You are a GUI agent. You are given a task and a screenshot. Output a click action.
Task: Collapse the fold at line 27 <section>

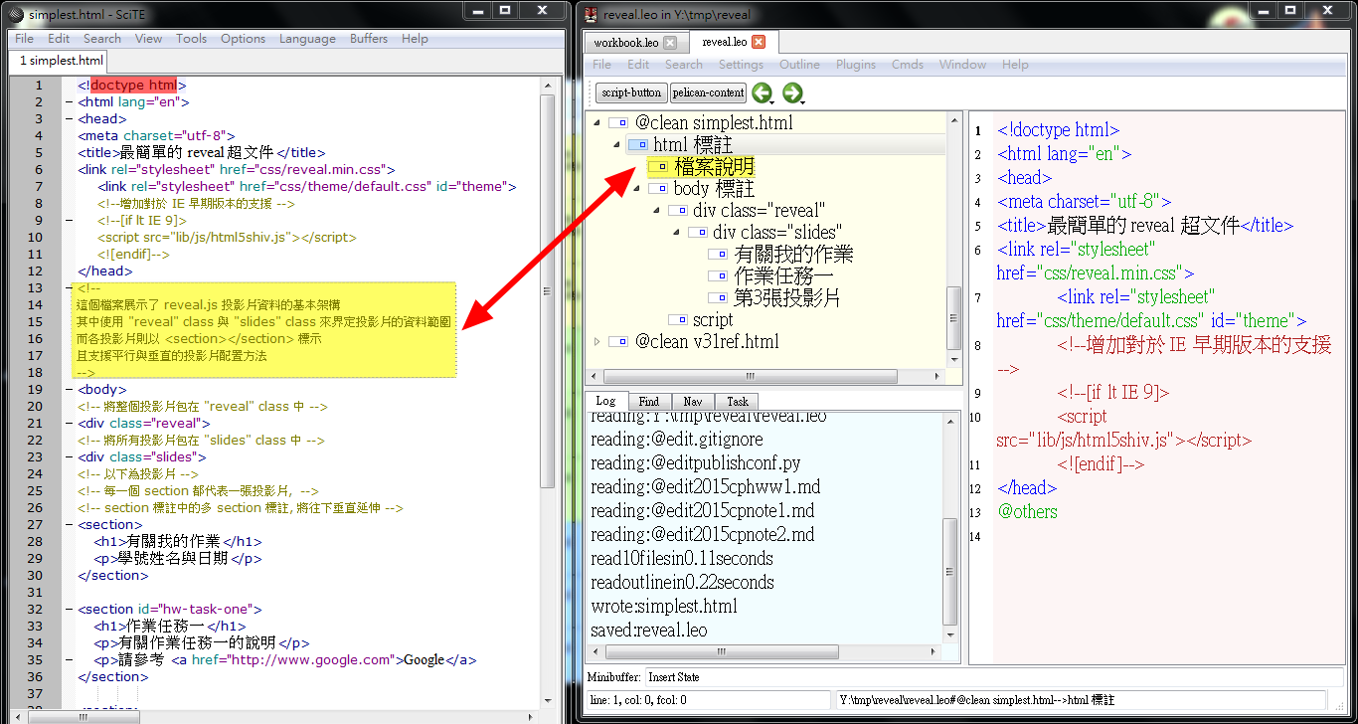click(x=68, y=524)
